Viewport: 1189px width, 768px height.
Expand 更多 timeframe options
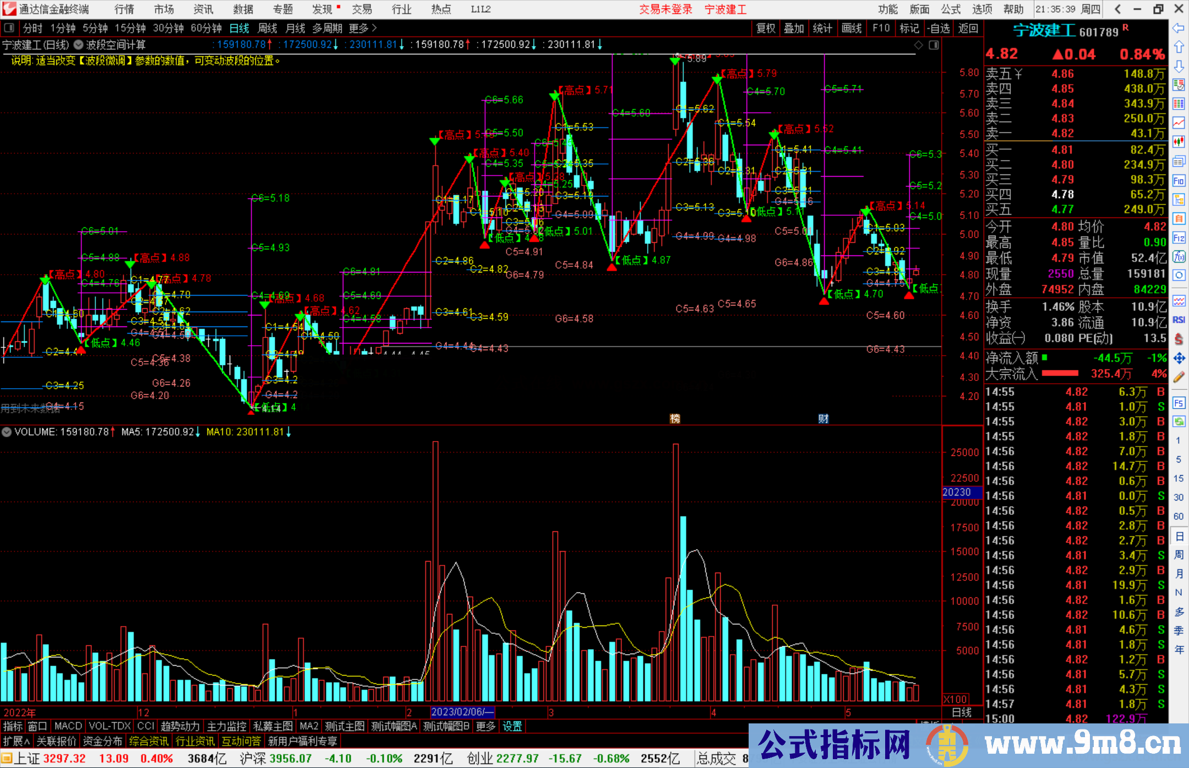click(x=363, y=28)
